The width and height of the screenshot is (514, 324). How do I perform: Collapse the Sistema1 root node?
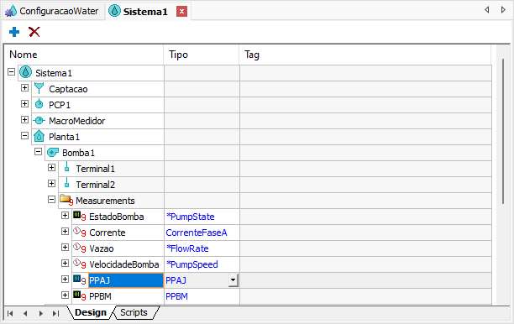coord(11,71)
